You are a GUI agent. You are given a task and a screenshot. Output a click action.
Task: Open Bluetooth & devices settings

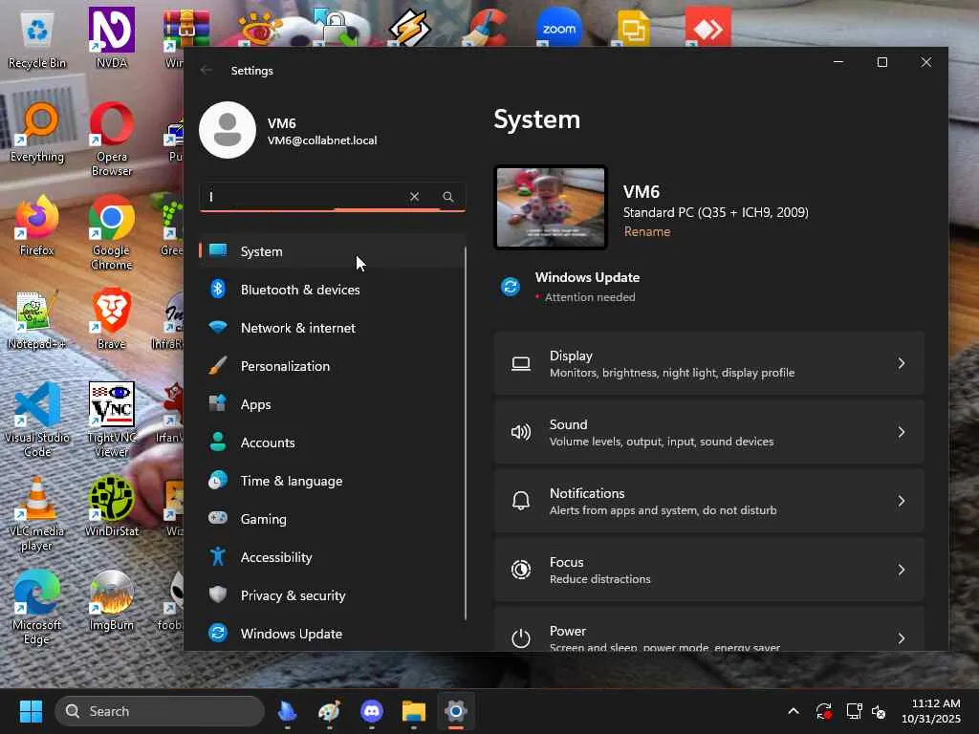click(299, 290)
